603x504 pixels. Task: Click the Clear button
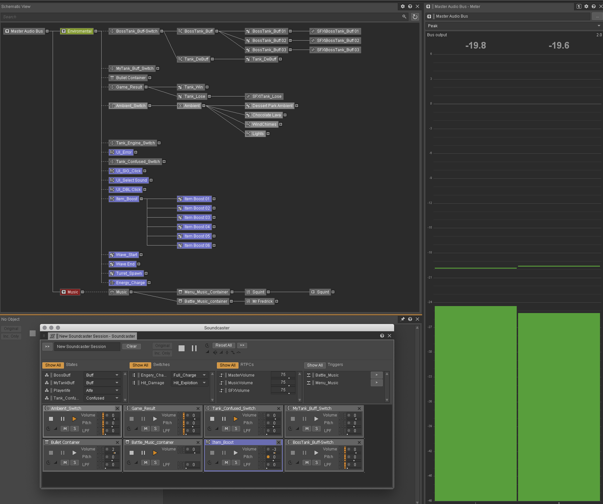pos(132,346)
